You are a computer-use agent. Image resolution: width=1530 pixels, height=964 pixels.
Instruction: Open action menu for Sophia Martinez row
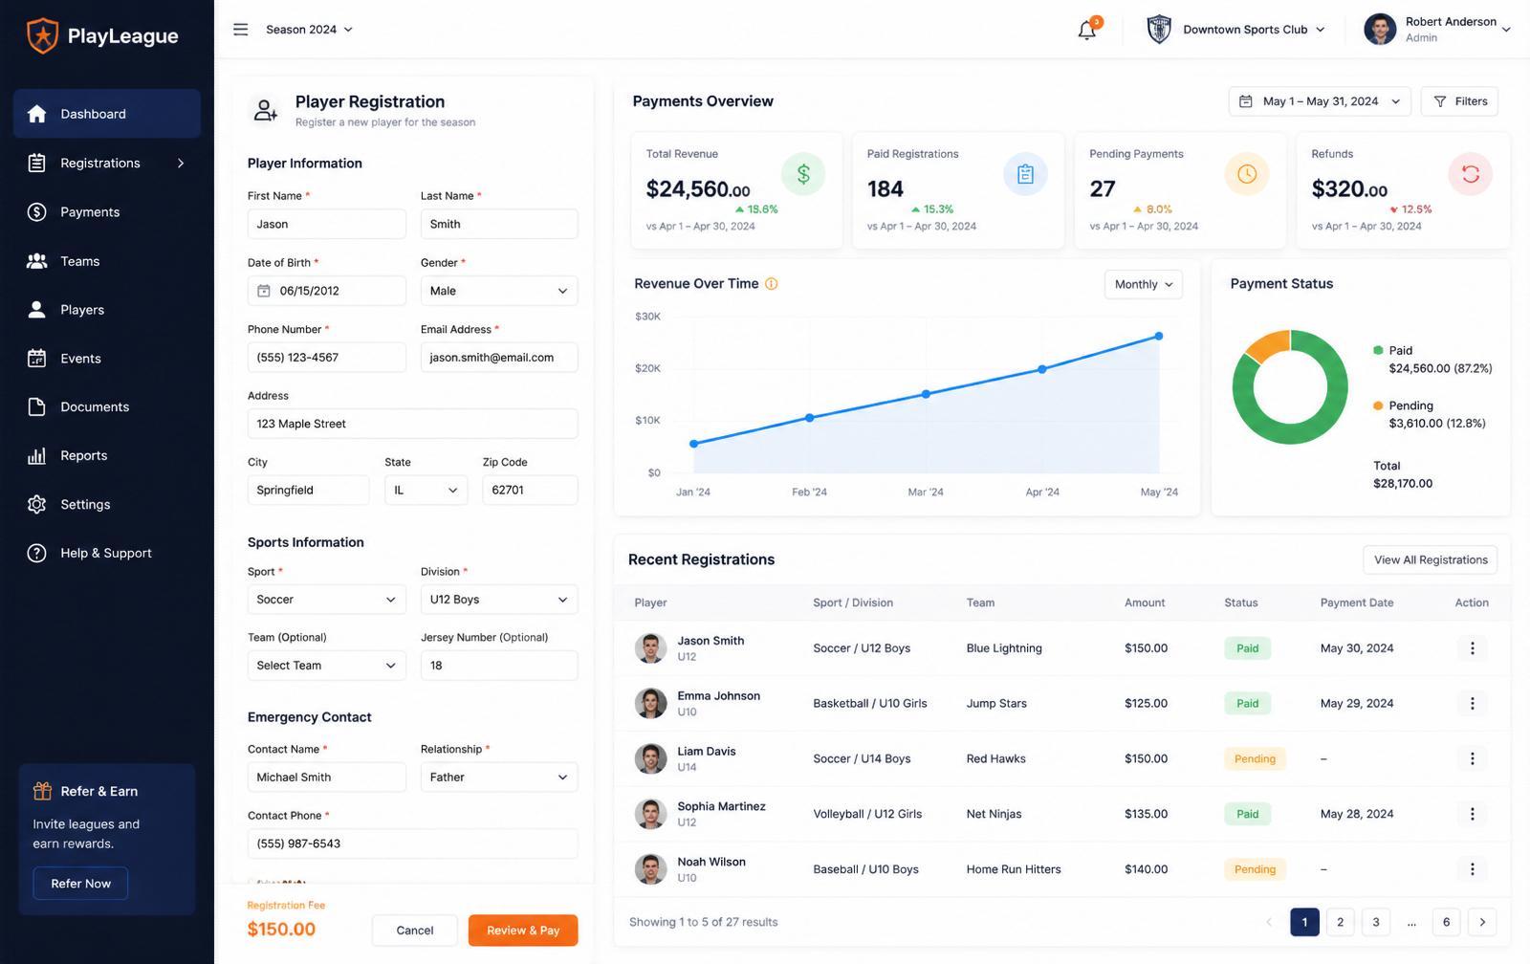coord(1472,814)
